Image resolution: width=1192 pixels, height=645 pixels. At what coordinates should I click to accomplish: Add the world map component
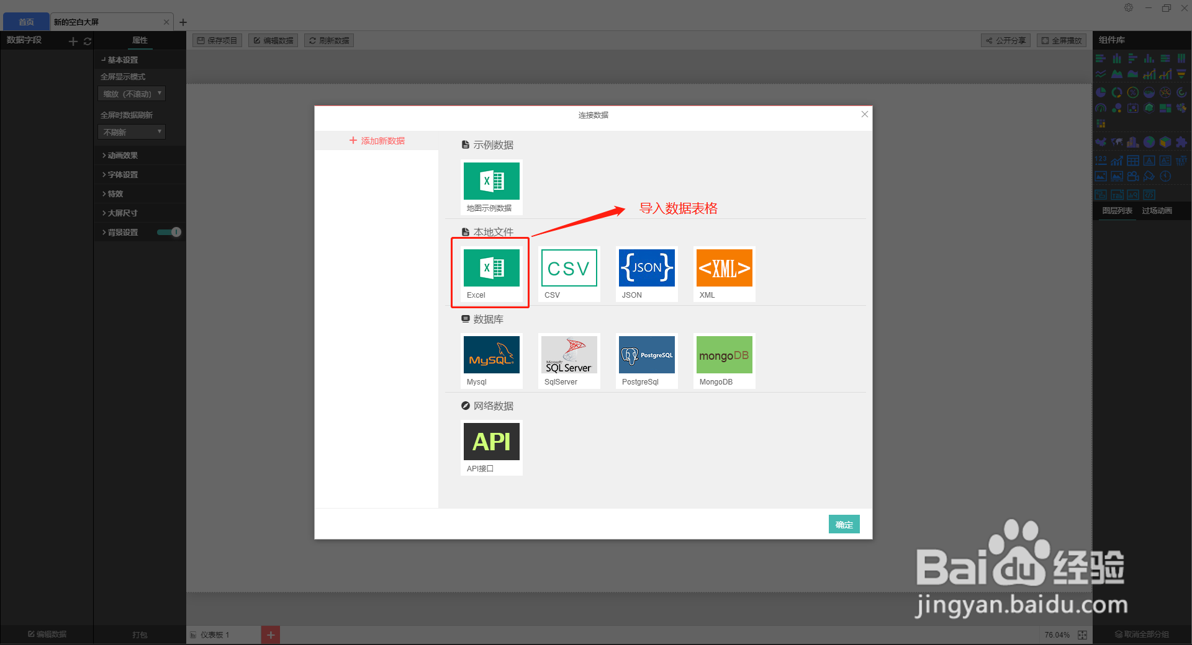pyautogui.click(x=1117, y=142)
